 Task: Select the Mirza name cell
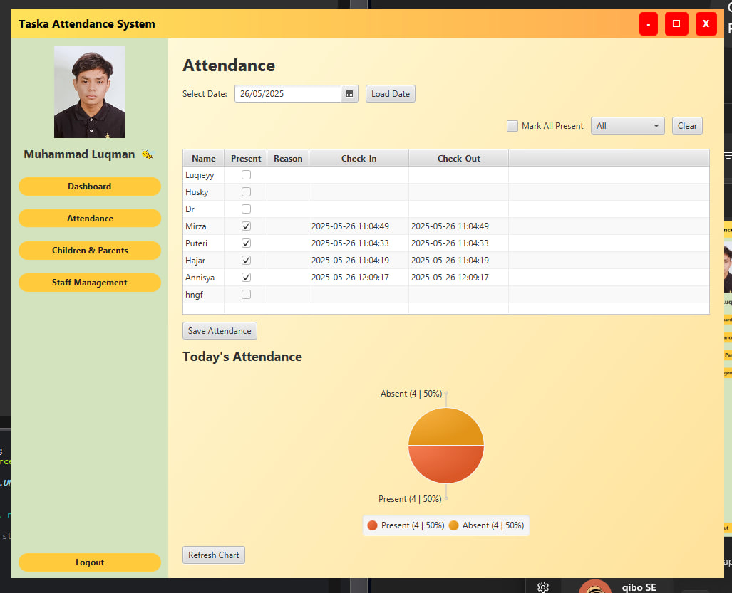(x=204, y=226)
